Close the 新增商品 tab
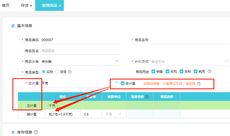This screenshot has height=136, width=230. pyautogui.click(x=60, y=6)
